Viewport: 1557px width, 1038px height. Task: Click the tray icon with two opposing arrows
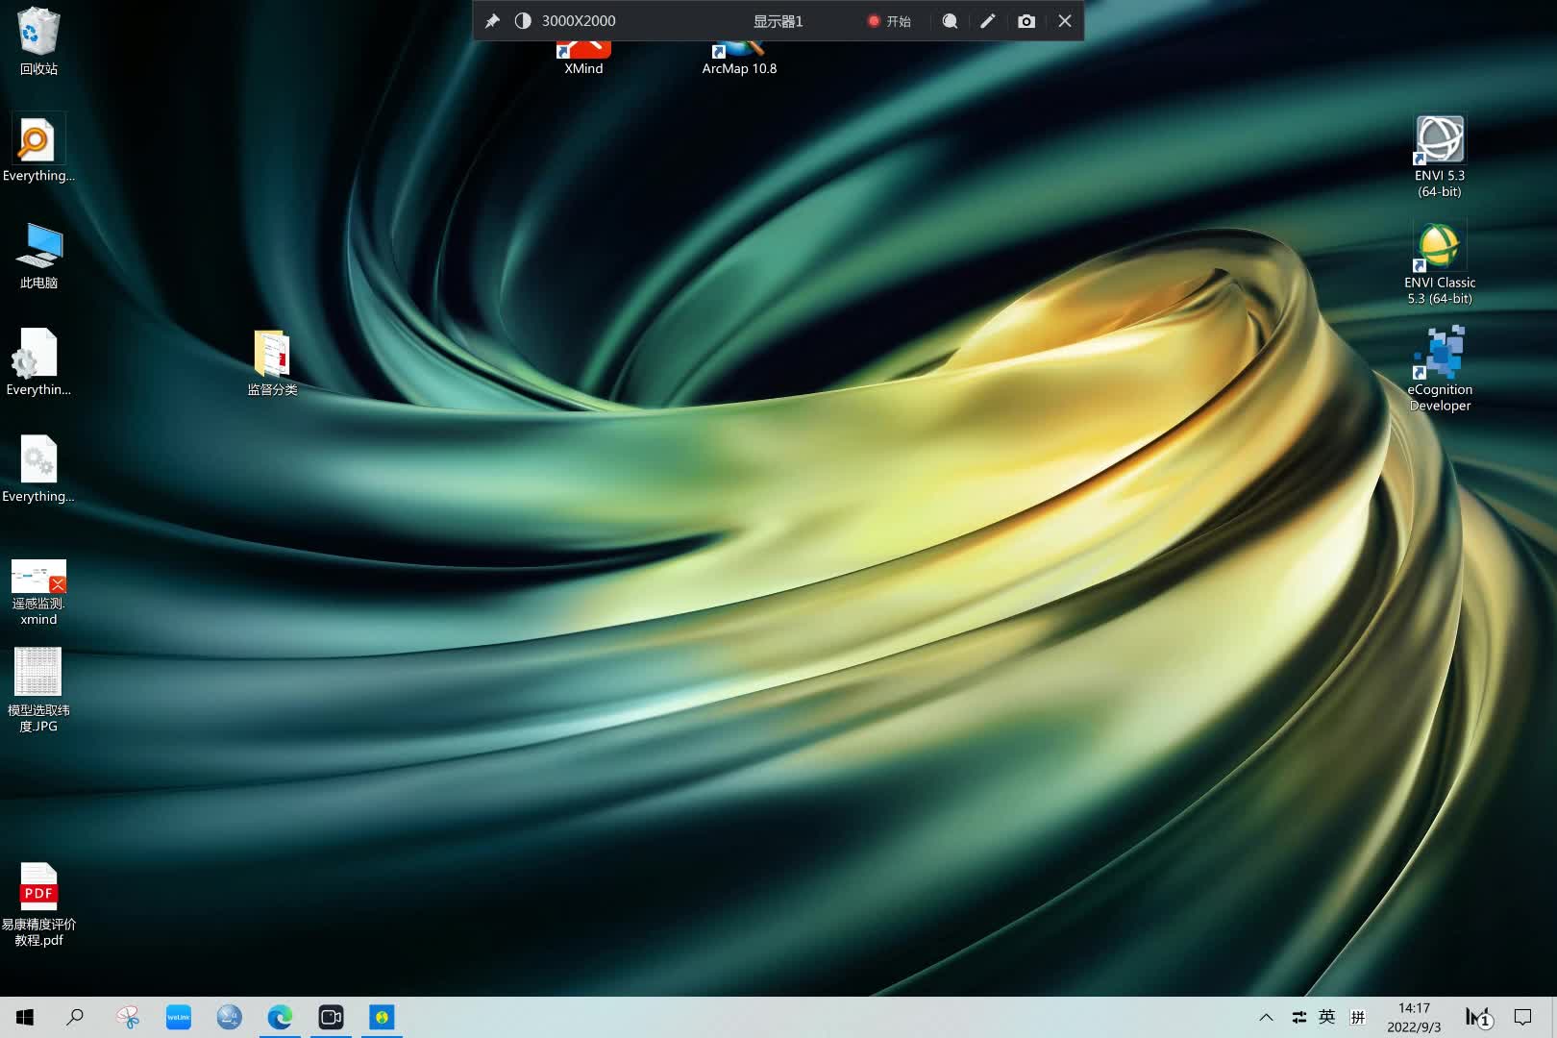coord(1299,1017)
